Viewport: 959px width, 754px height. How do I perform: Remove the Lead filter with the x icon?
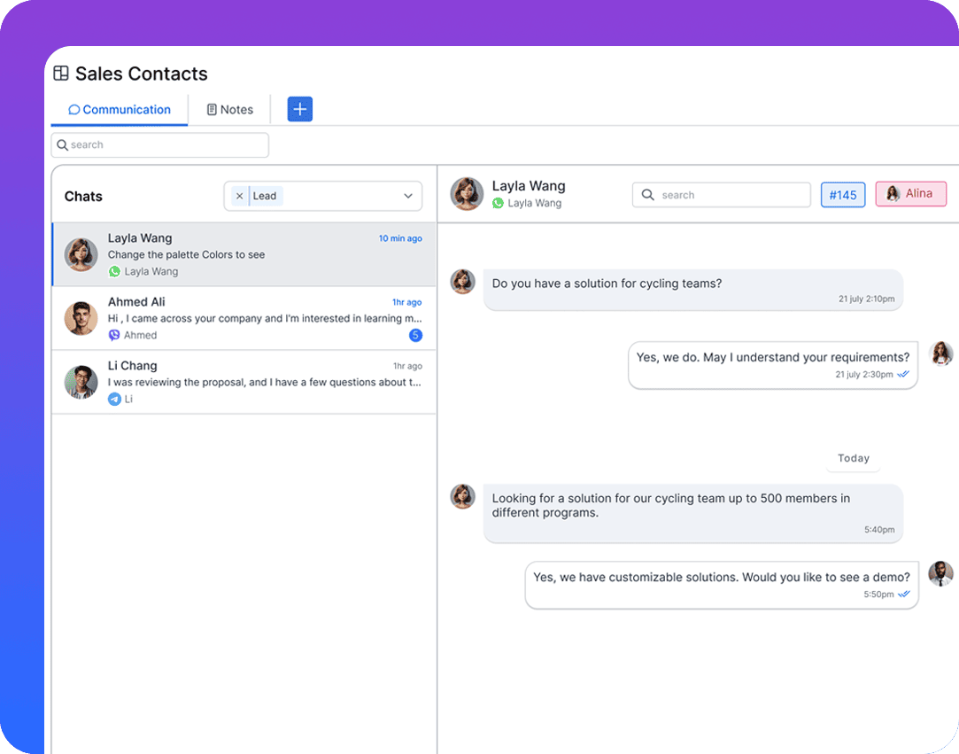pyautogui.click(x=239, y=196)
